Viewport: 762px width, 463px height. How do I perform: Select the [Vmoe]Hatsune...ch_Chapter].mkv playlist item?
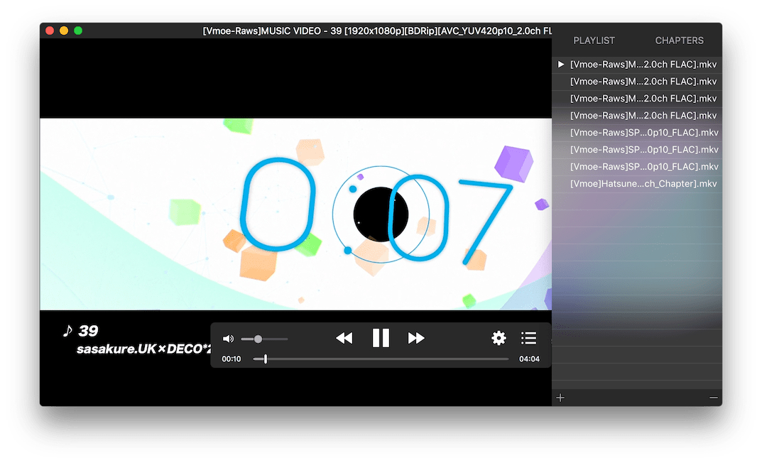[643, 184]
